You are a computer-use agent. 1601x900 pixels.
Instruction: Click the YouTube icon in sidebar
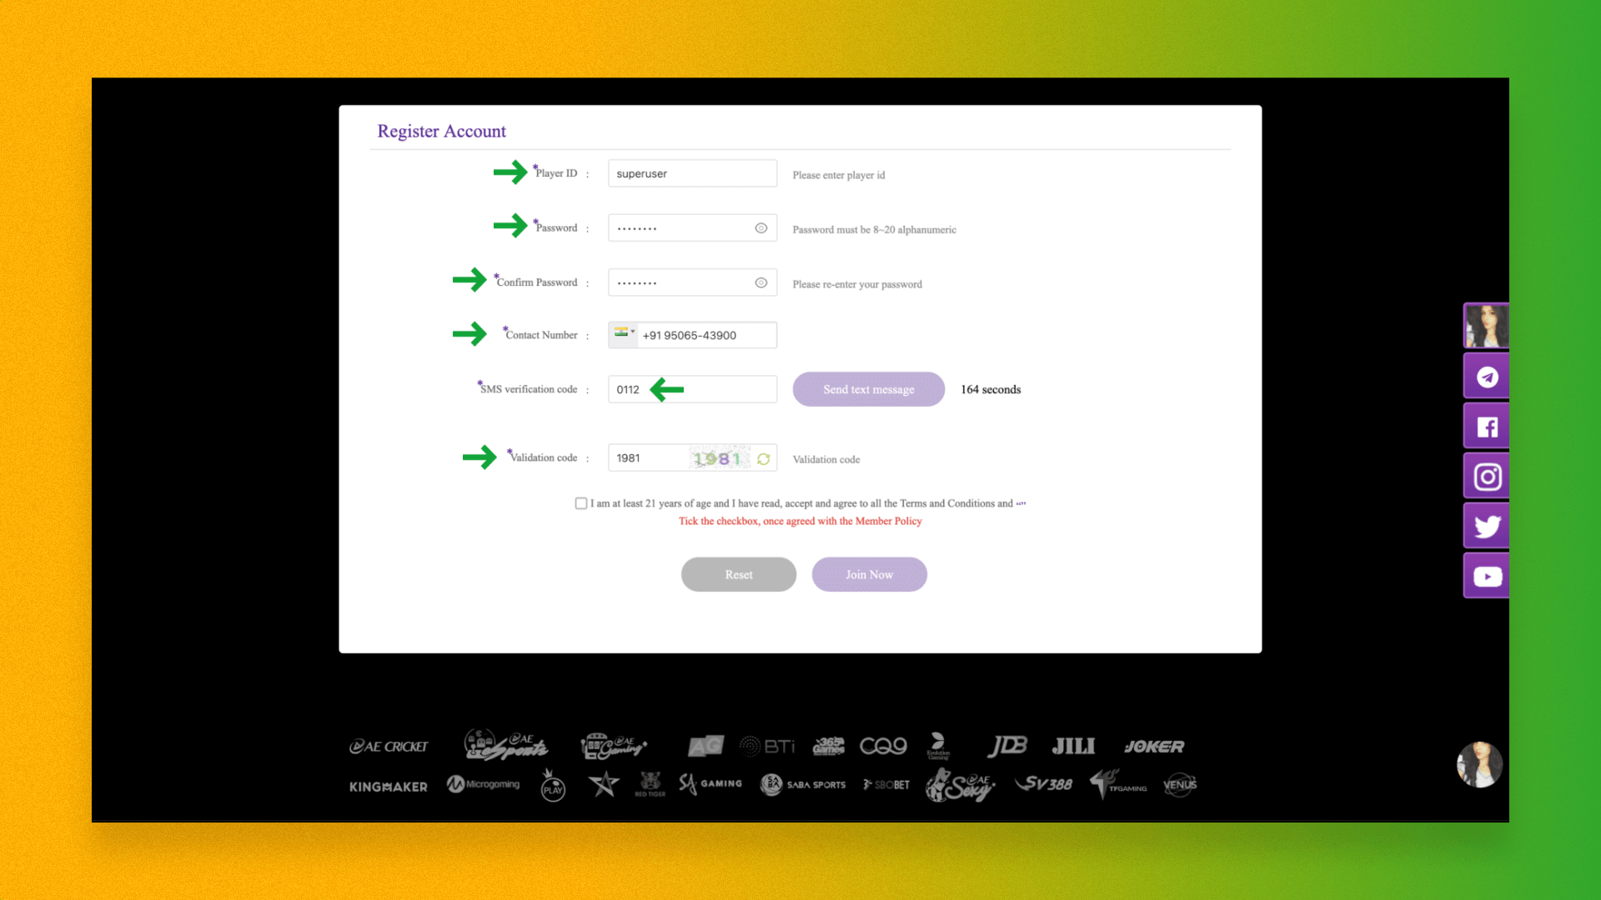click(1486, 576)
